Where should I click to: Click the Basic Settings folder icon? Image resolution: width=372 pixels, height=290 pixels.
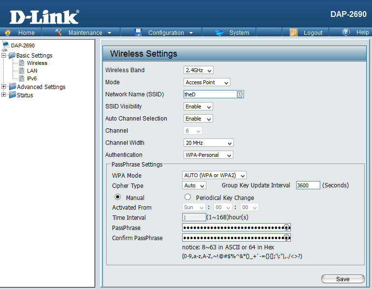click(13, 55)
